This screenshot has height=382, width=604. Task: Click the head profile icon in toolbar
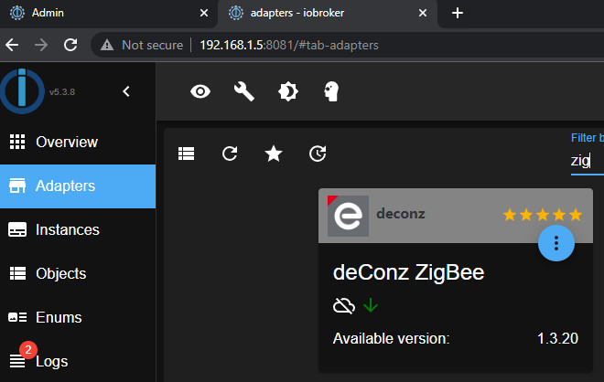331,91
